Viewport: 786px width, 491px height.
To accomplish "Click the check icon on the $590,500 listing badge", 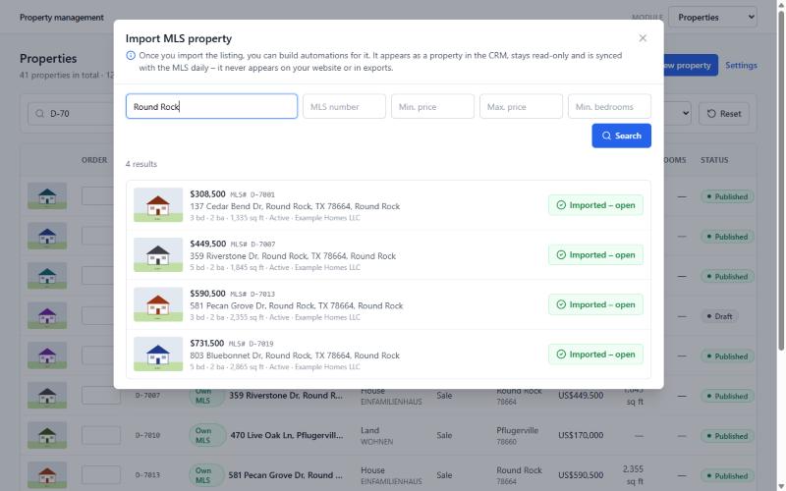I will tap(561, 304).
